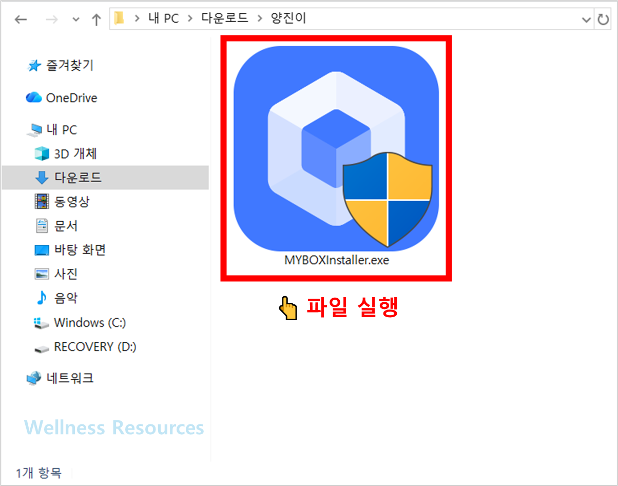
Task: Open the Windows (C:) drive
Action: [x=80, y=322]
